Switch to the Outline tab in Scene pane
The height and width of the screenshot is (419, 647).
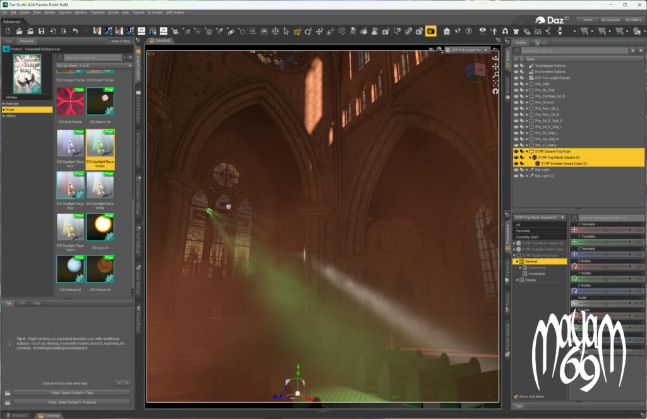(x=521, y=43)
